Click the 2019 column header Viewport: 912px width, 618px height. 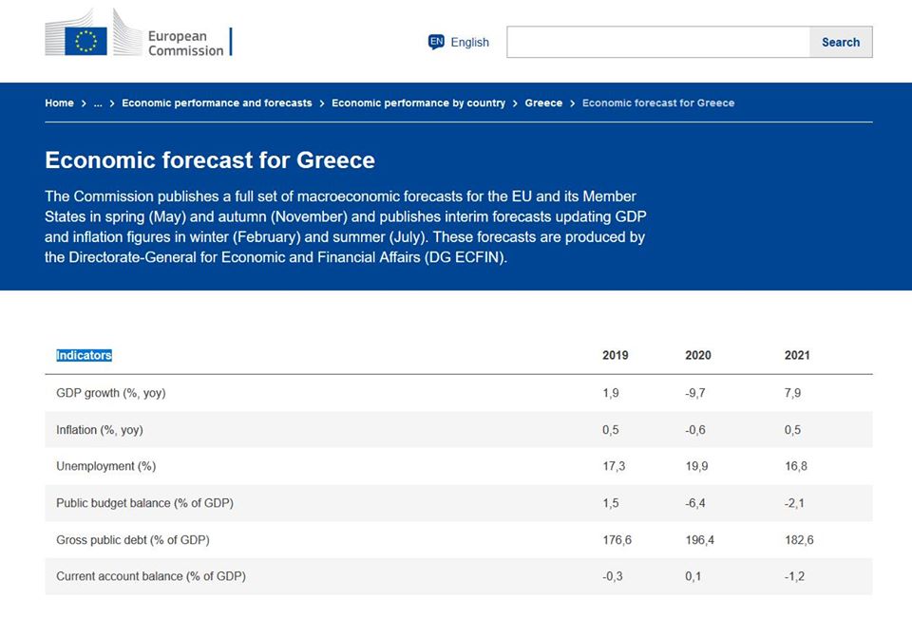coord(615,355)
